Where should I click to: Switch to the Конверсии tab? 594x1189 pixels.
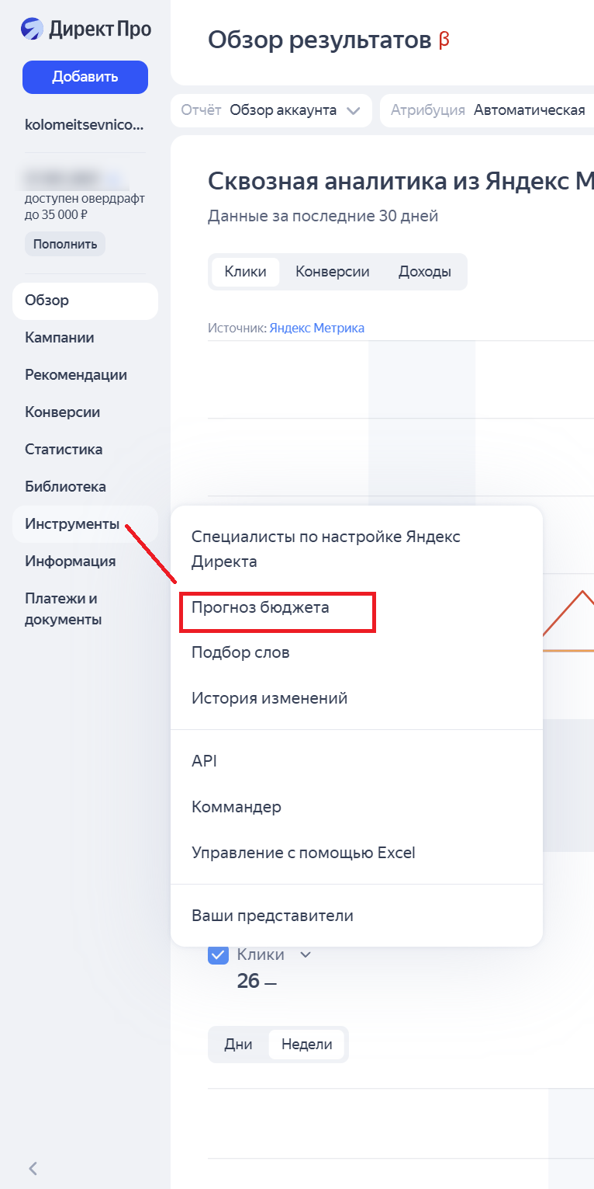pos(332,272)
